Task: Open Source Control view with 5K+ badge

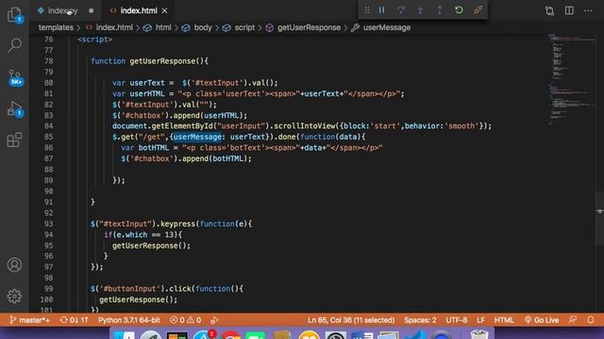Action: 15,77
